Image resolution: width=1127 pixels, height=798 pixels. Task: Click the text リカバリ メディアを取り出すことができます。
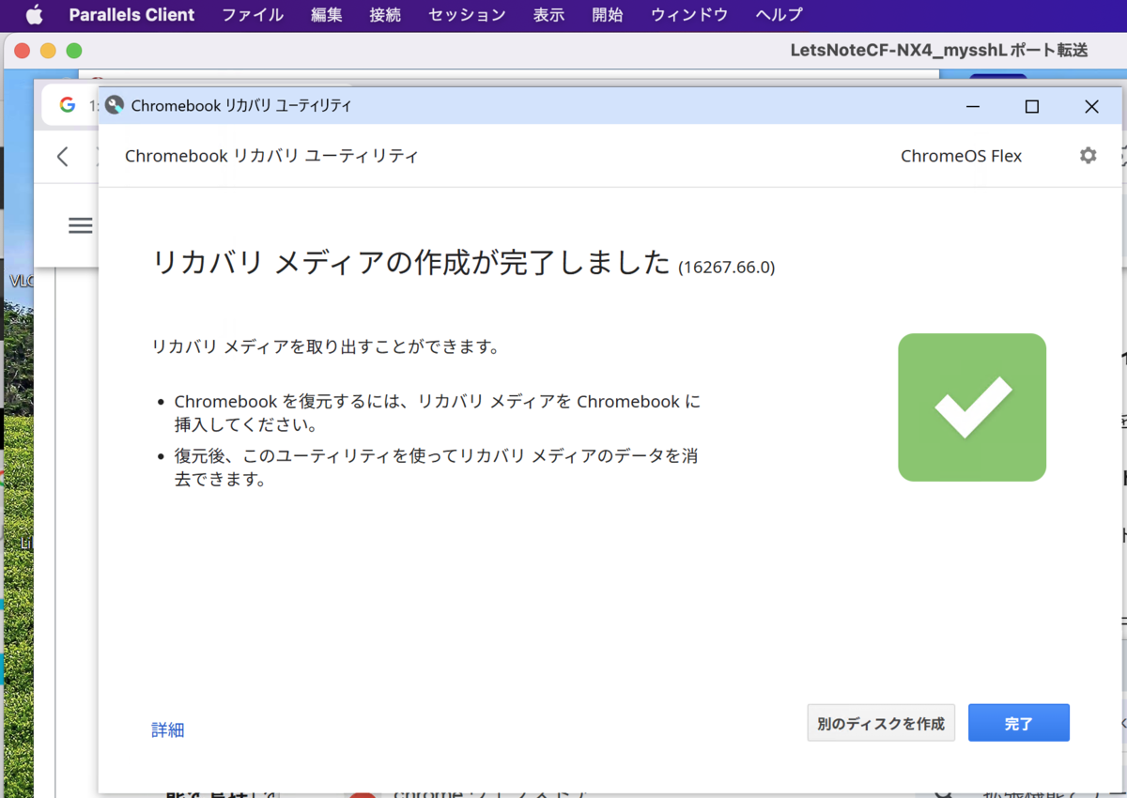tap(325, 346)
